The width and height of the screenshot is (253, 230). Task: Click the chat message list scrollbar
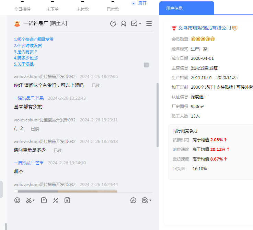158,113
